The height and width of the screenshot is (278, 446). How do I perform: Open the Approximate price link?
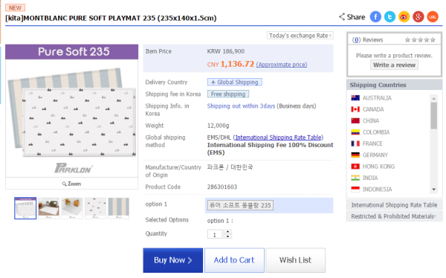[282, 65]
